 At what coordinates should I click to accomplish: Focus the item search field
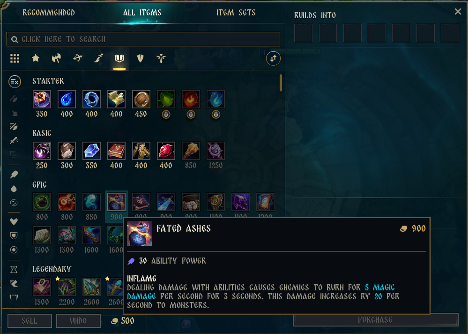[x=143, y=39]
